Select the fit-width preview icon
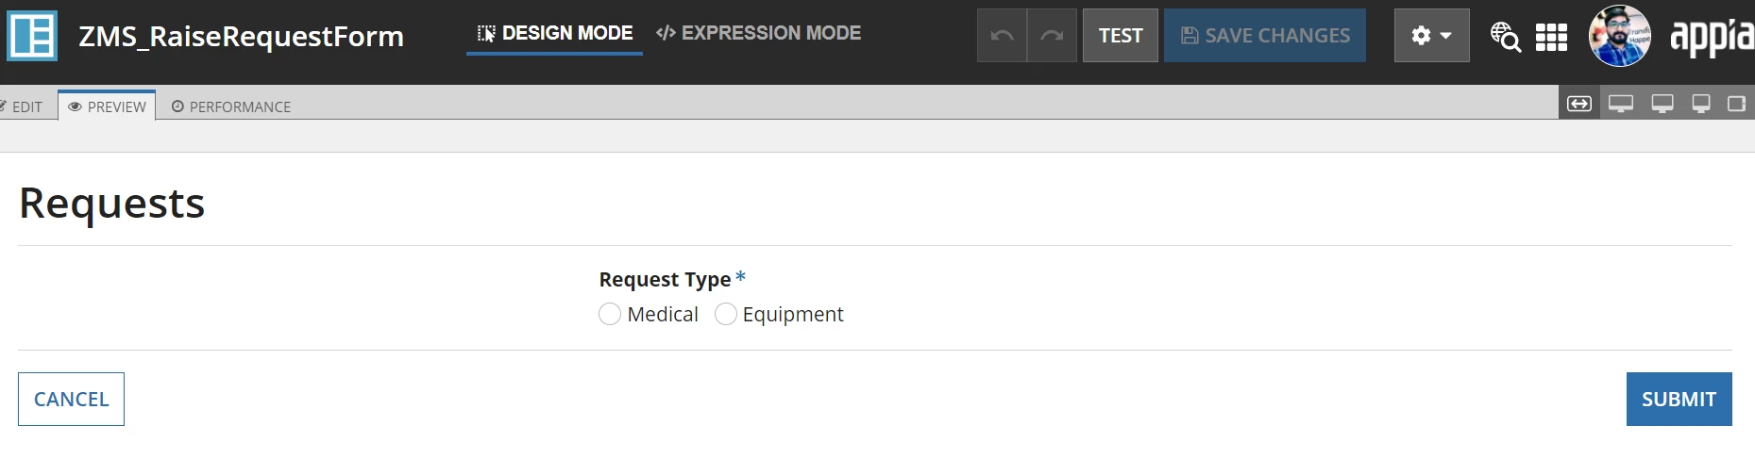 [1579, 104]
